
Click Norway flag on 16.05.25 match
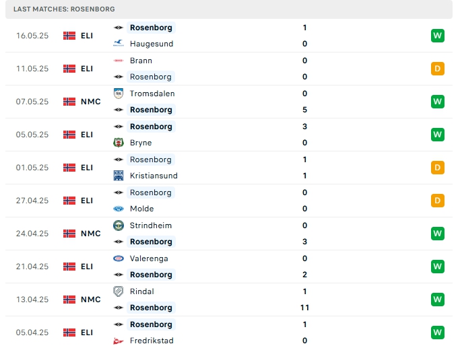click(69, 36)
